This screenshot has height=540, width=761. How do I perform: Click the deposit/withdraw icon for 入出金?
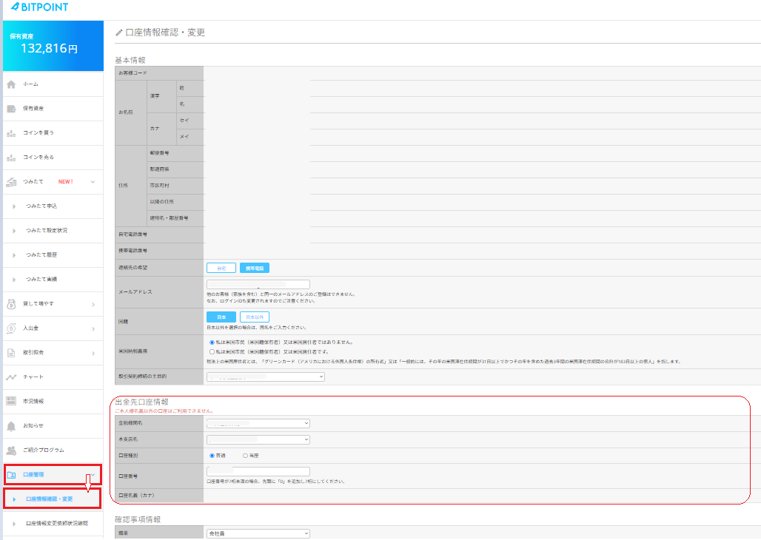pyautogui.click(x=11, y=328)
